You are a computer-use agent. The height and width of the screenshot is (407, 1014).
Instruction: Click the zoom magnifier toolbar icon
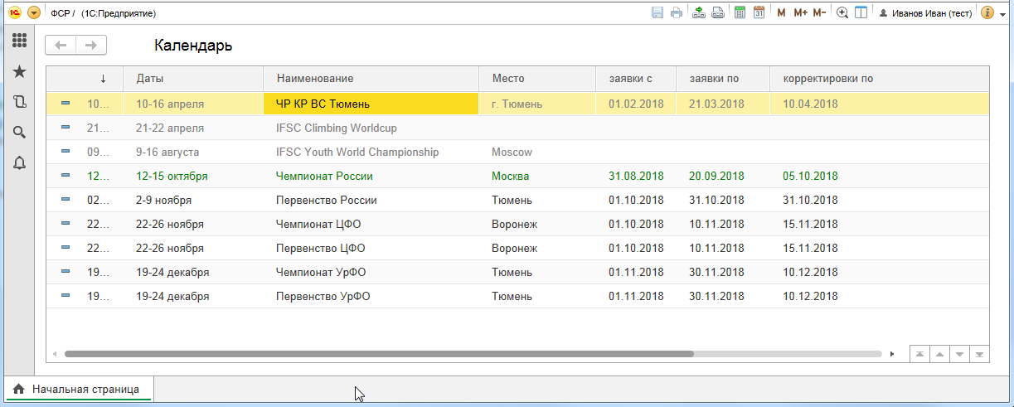click(x=842, y=12)
